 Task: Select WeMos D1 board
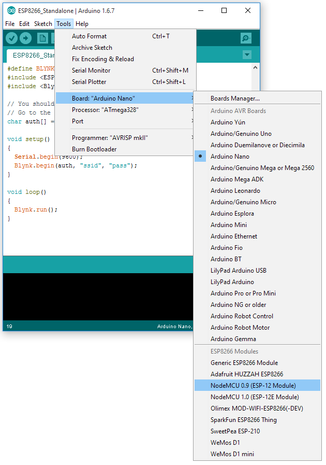(257, 443)
